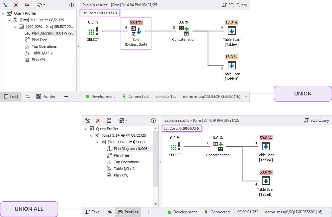Collapse Query Profiler root node in the UNION ALL window
The image size is (332, 217).
(x=85, y=129)
